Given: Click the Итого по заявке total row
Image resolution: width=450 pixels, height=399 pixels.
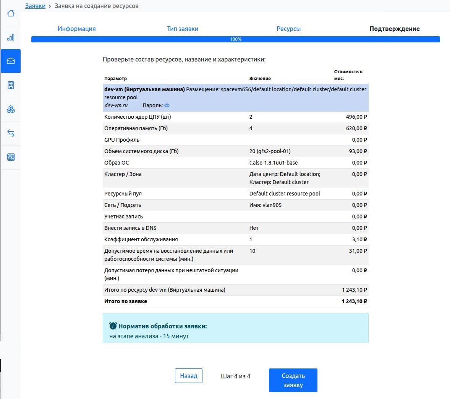Looking at the screenshot, I should tap(235, 301).
